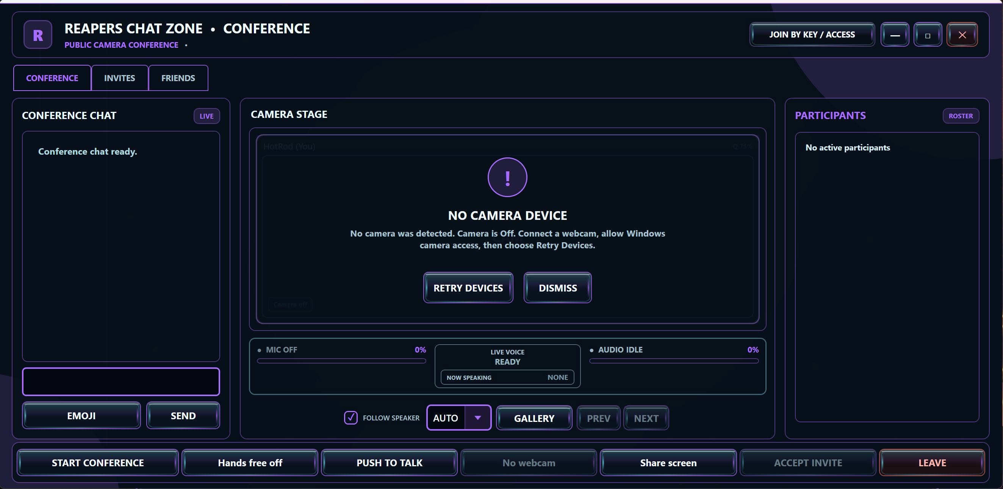Leave the conference
This screenshot has width=1003, height=489.
click(932, 462)
